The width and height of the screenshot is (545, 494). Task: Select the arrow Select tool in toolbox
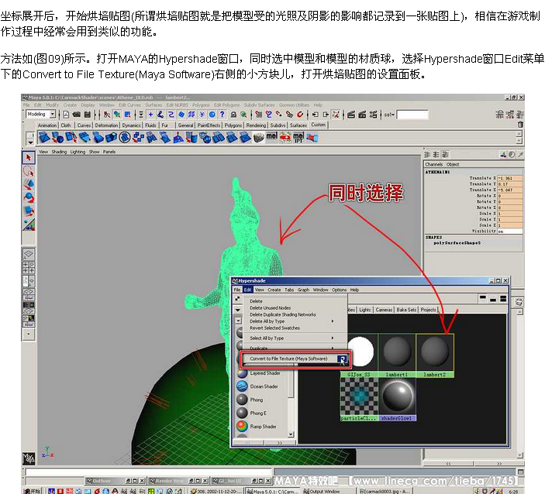click(29, 157)
